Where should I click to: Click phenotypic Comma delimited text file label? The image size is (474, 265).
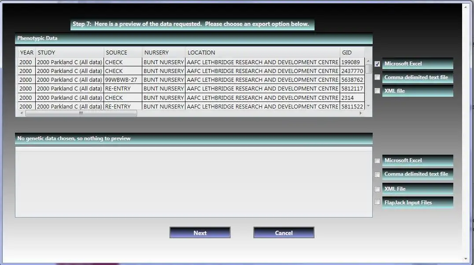[418, 77]
